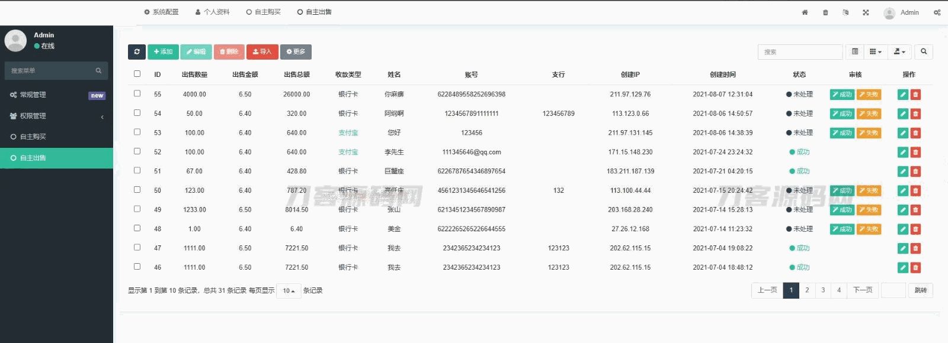The width and height of the screenshot is (948, 343).
Task: Click the red delete icon for ID 46
Action: click(x=915, y=268)
